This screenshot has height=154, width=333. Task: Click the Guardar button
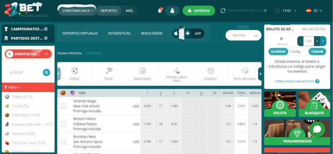click(x=278, y=51)
